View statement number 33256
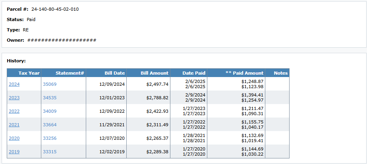The width and height of the screenshot is (367, 164). tap(50, 138)
